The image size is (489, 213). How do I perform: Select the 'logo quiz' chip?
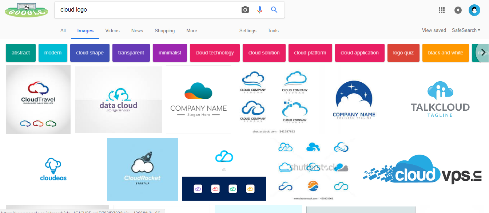pyautogui.click(x=403, y=53)
